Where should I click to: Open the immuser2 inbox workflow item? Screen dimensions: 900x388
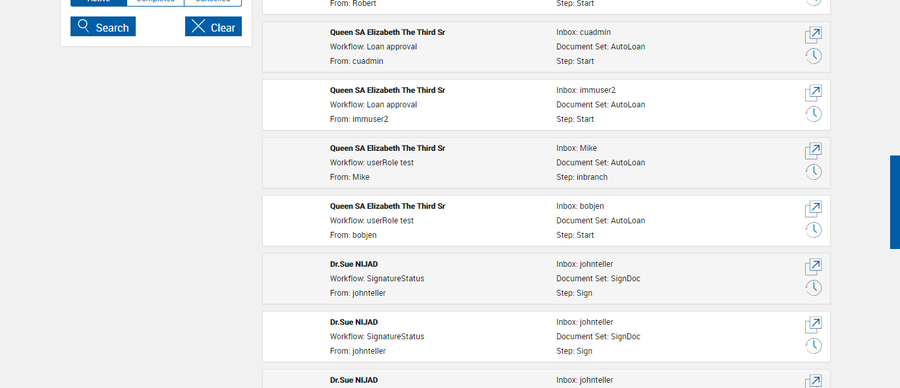pyautogui.click(x=813, y=93)
